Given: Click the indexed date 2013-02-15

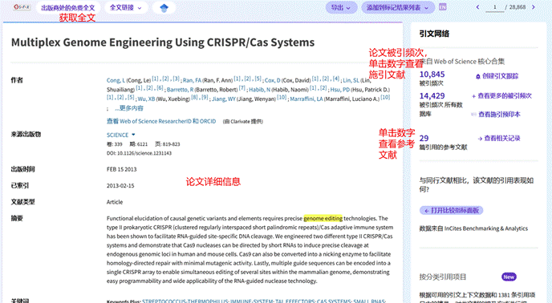Looking at the screenshot, I should point(120,186).
